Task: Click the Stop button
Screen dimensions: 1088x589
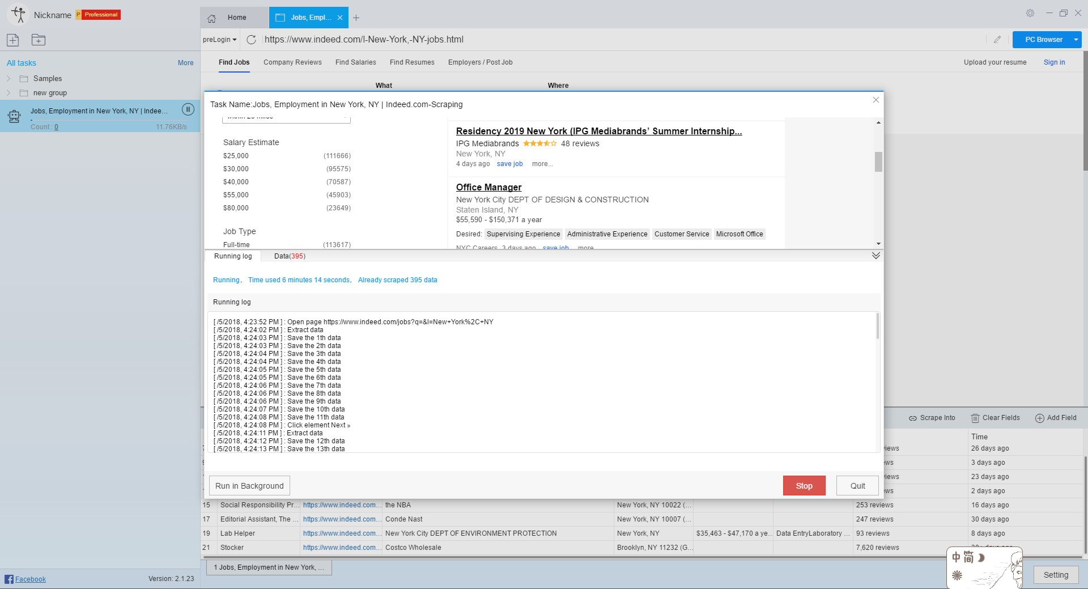Action: 804,486
